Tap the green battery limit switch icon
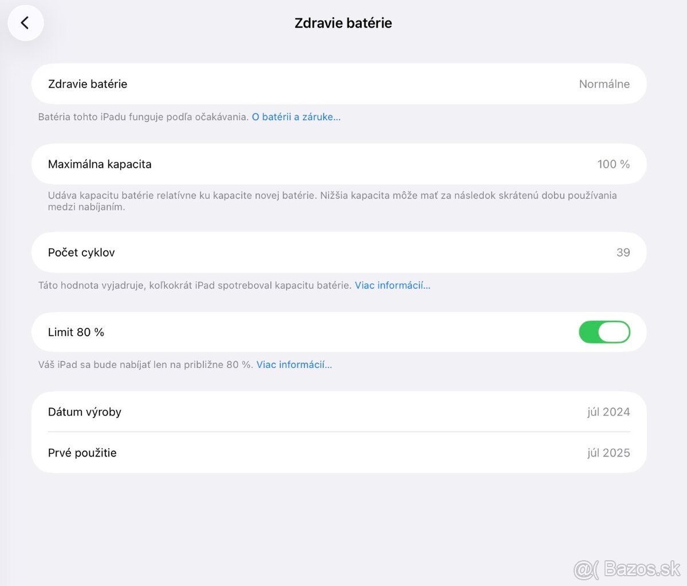Viewport: 687px width, 586px height. tap(605, 332)
